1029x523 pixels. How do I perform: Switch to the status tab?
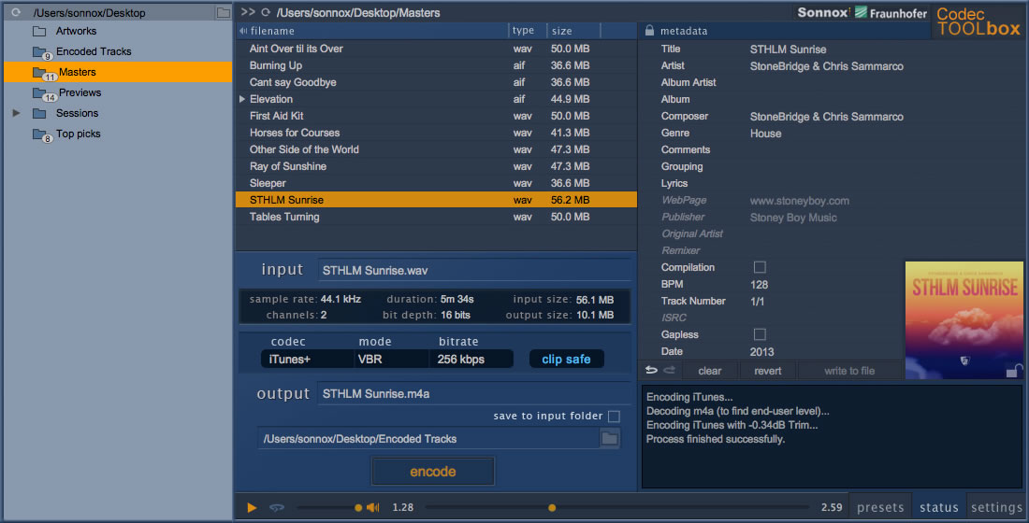(939, 507)
